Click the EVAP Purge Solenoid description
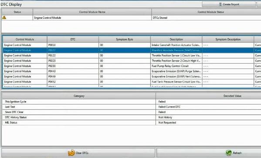The width and height of the screenshot is (261, 158). click(176, 71)
